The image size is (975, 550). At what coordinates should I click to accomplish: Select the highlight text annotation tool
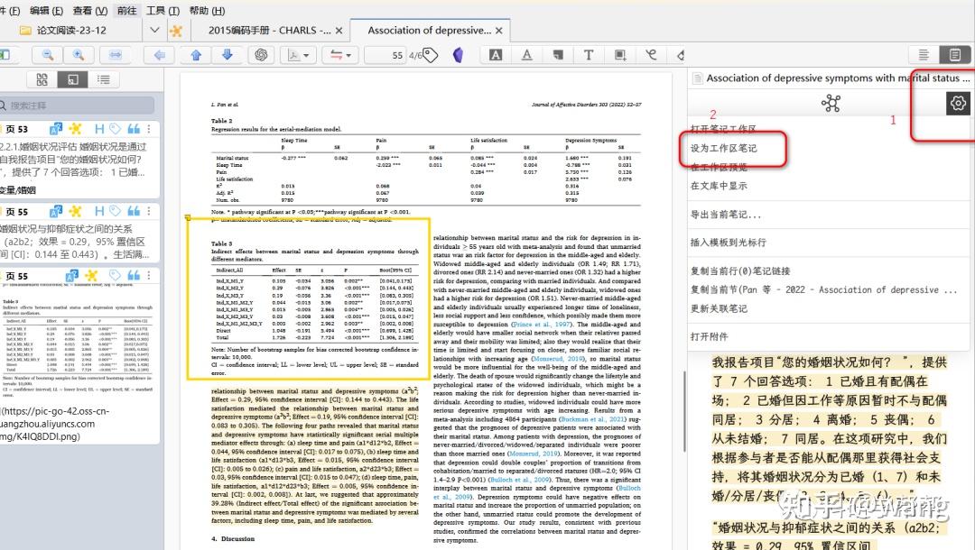pyautogui.click(x=496, y=54)
